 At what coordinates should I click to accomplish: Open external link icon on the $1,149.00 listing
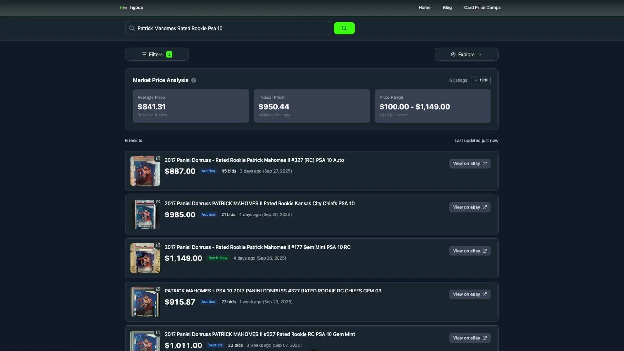[158, 245]
